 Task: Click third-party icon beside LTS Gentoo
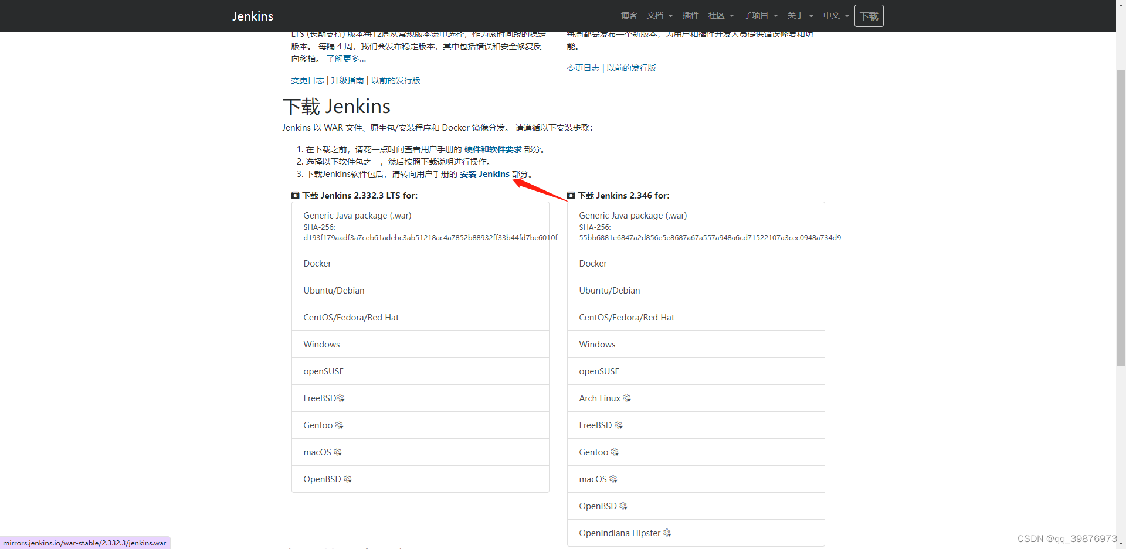pyautogui.click(x=339, y=425)
